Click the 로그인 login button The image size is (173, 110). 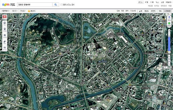[x=141, y=2]
